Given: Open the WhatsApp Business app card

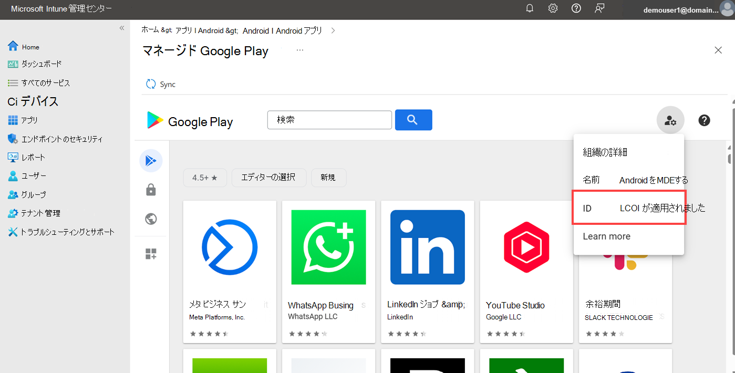Looking at the screenshot, I should [328, 272].
